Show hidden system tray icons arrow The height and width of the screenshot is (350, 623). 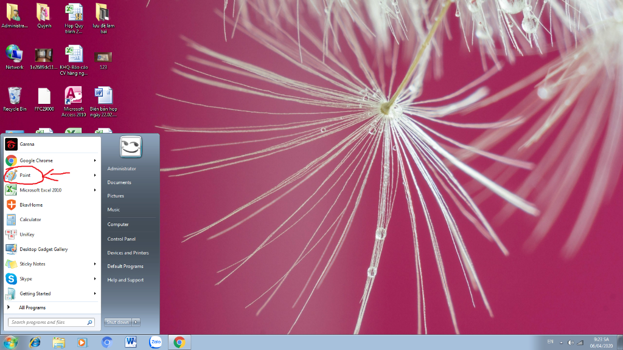pyautogui.click(x=562, y=343)
